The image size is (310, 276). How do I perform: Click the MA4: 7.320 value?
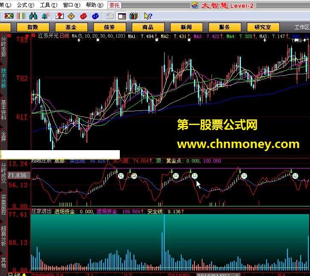tap(241, 36)
